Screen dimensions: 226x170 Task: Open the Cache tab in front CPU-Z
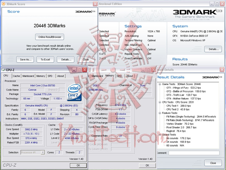pos(16,76)
